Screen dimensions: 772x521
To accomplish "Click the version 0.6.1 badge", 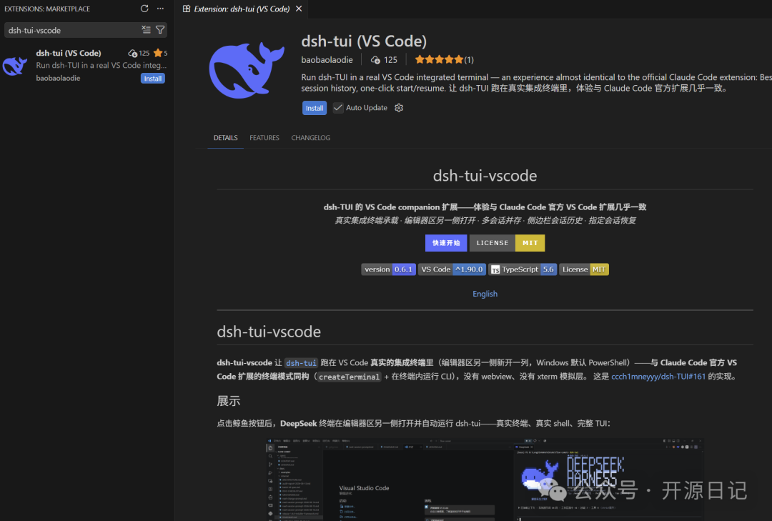I will tap(388, 269).
